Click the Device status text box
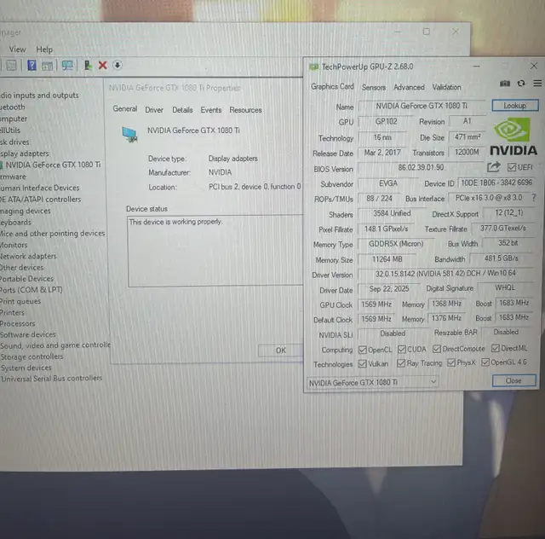Viewport: 545px width, 539px height. click(215, 251)
